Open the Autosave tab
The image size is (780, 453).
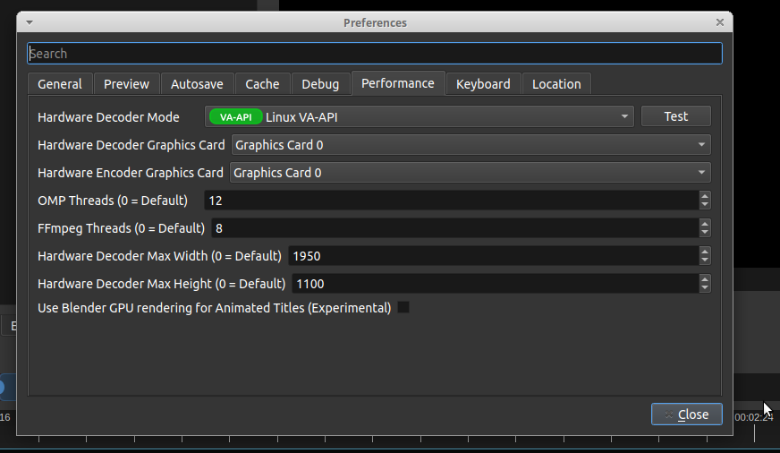point(197,84)
